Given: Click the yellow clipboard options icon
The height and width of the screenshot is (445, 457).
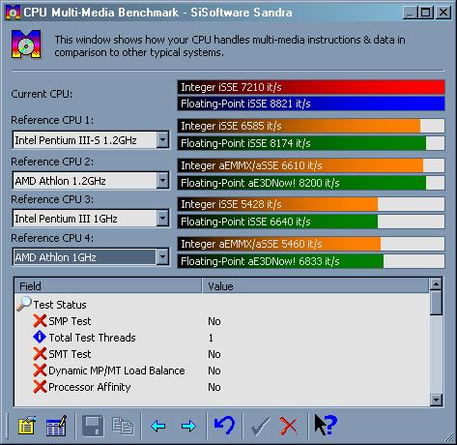Looking at the screenshot, I should click(x=27, y=426).
